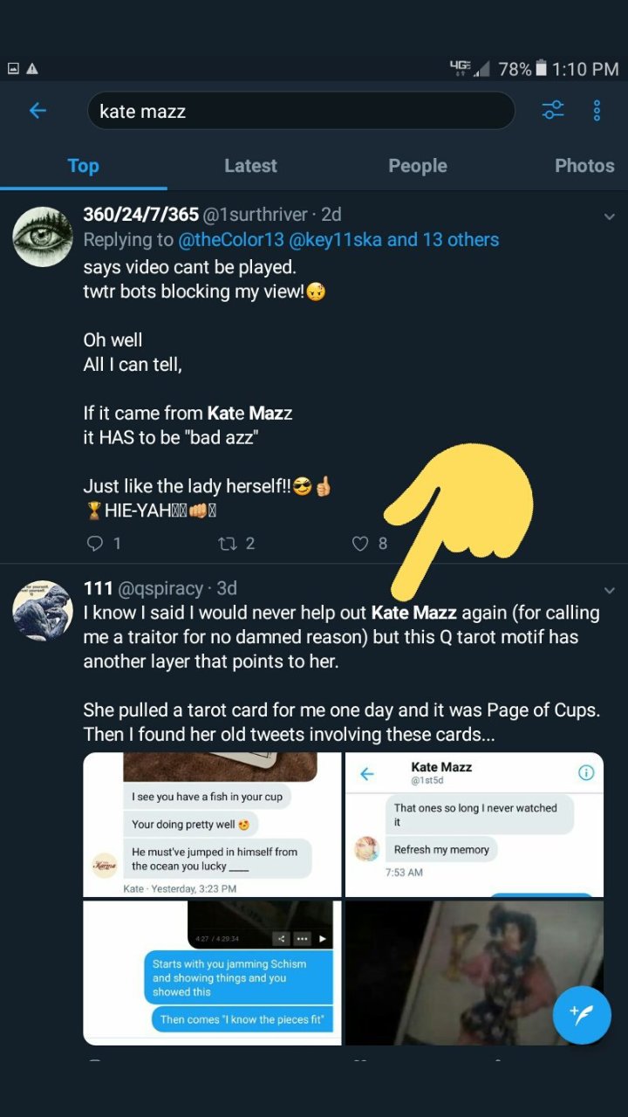Screen dimensions: 628x1117
Task: Like the 360/24/7/365 tweet
Action: 360,544
